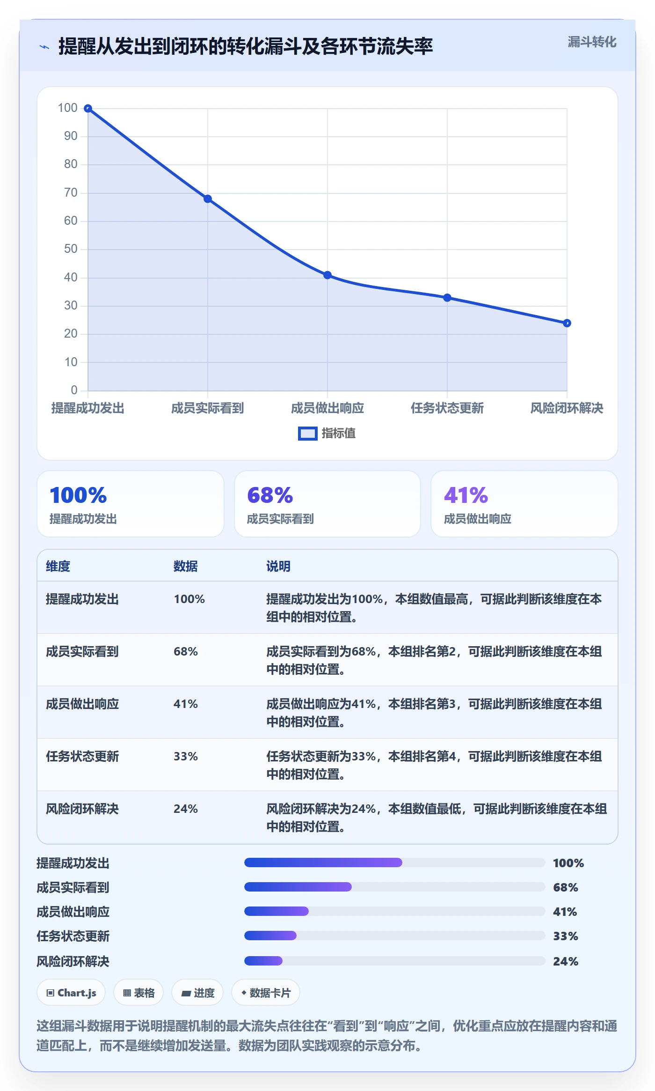
Task: Select the 数据卡片 chip
Action: (266, 993)
